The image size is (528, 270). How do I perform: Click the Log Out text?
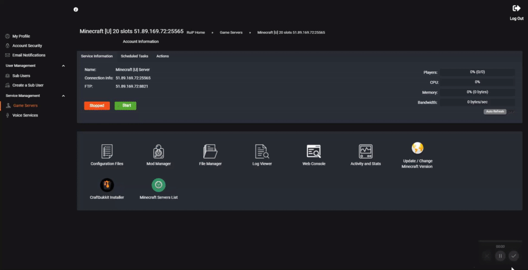pos(516,18)
